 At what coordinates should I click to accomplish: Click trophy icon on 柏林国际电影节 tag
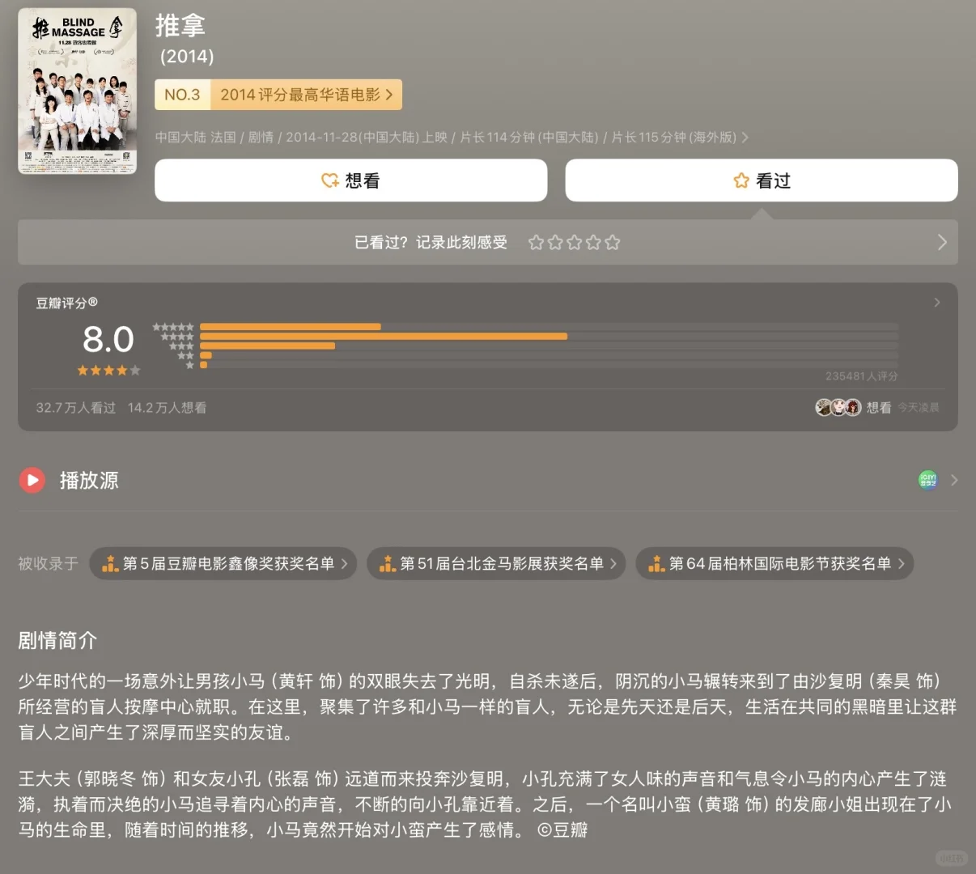click(x=656, y=563)
